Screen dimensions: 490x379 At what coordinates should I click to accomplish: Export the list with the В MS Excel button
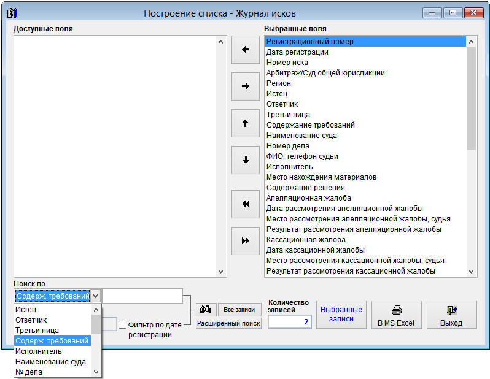tap(396, 315)
